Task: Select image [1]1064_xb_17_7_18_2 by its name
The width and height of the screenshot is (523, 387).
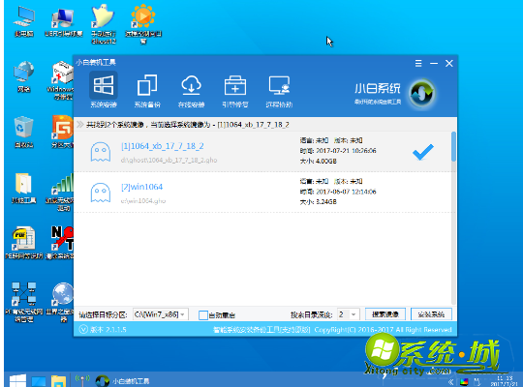Action: (x=162, y=146)
